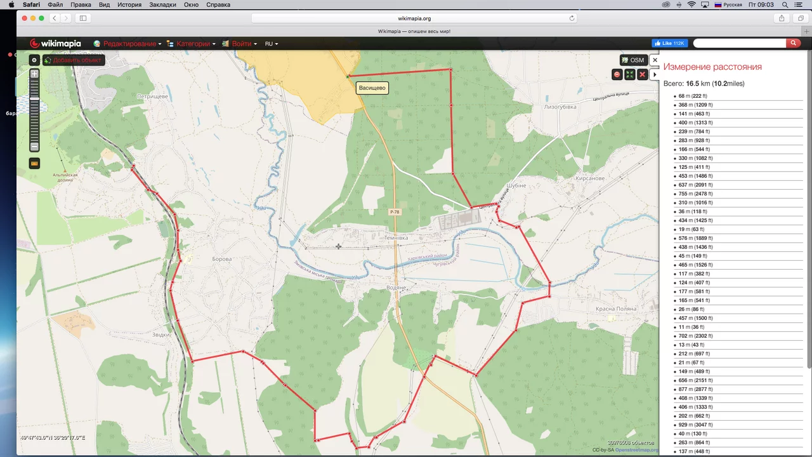The width and height of the screenshot is (812, 457).
Task: Click the Bluetooth status icon
Action: pos(678,4)
